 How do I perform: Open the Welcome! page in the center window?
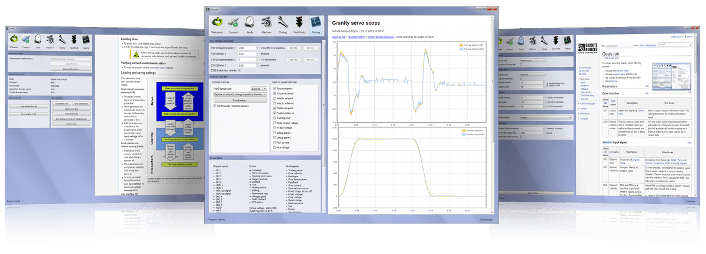click(217, 24)
